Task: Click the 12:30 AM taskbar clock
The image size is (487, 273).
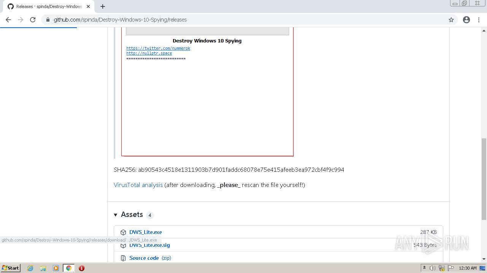Action: point(468,268)
